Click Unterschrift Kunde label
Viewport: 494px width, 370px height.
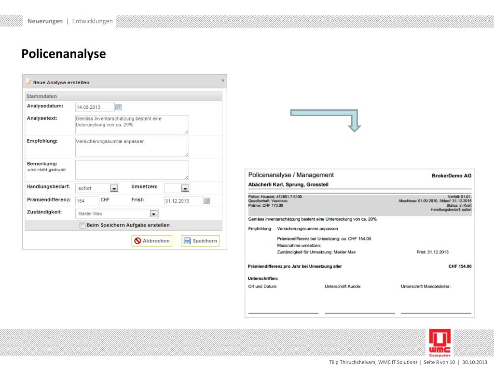point(343,286)
